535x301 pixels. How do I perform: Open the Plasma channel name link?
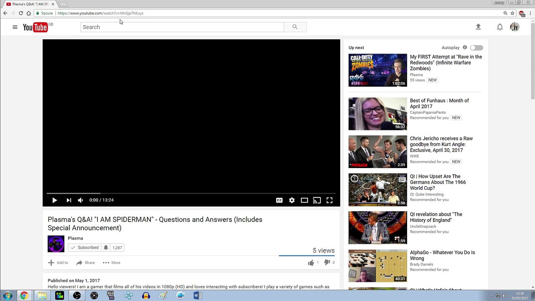click(75, 238)
